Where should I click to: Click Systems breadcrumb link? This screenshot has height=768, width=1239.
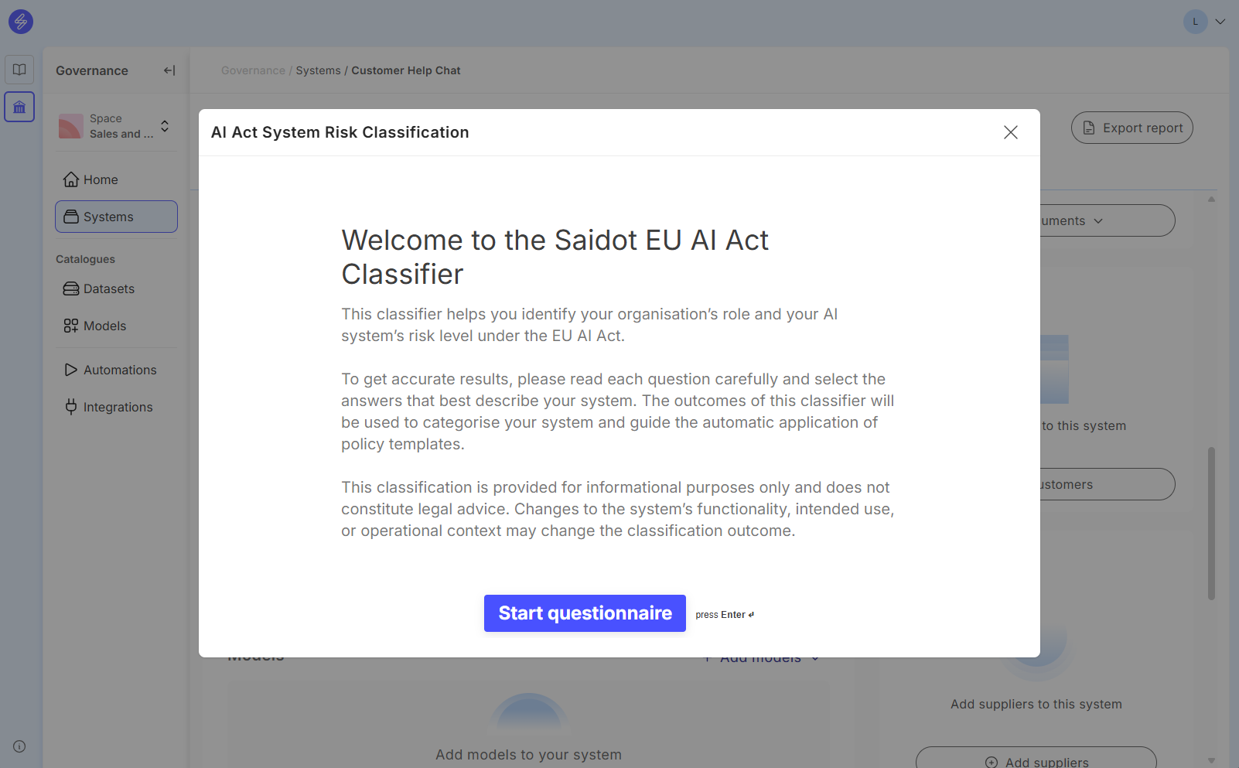coord(318,70)
